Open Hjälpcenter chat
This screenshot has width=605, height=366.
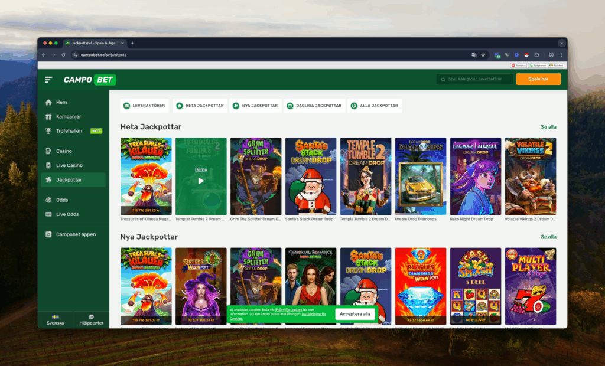pos(91,320)
